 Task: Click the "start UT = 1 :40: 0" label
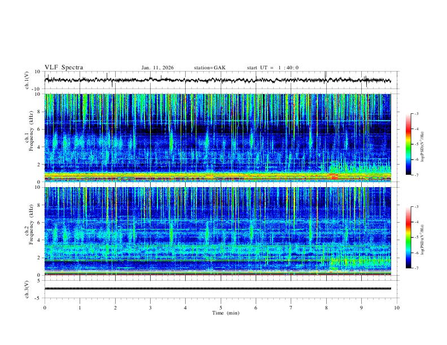coord(273,68)
